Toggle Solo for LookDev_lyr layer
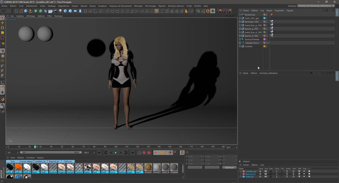This screenshot has width=339, height=183. 260,171
